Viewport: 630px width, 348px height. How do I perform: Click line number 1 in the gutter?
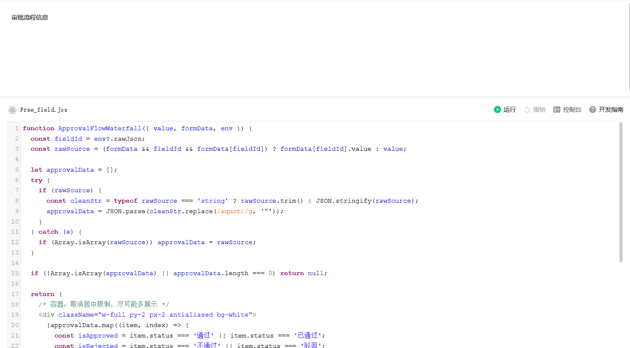(17, 128)
